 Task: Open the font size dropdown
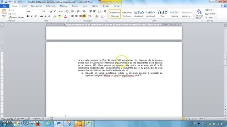[x=48, y=11]
